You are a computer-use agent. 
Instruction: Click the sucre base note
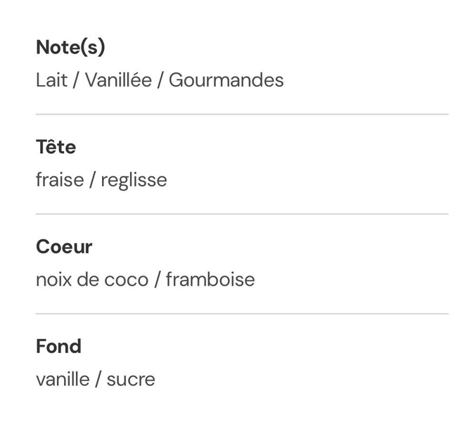coord(131,380)
